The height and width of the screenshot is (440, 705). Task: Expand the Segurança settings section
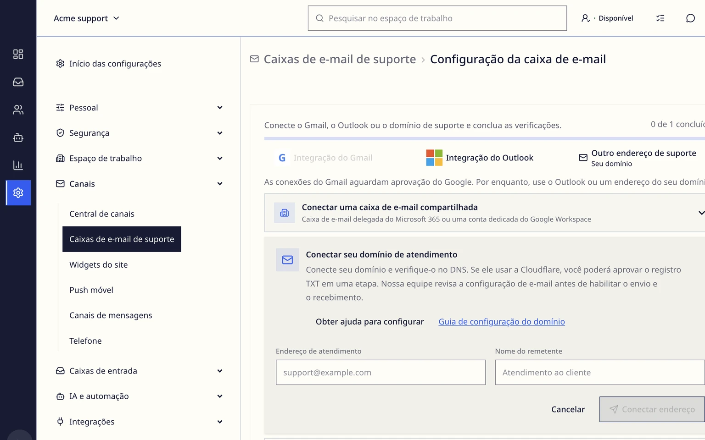[x=140, y=133]
